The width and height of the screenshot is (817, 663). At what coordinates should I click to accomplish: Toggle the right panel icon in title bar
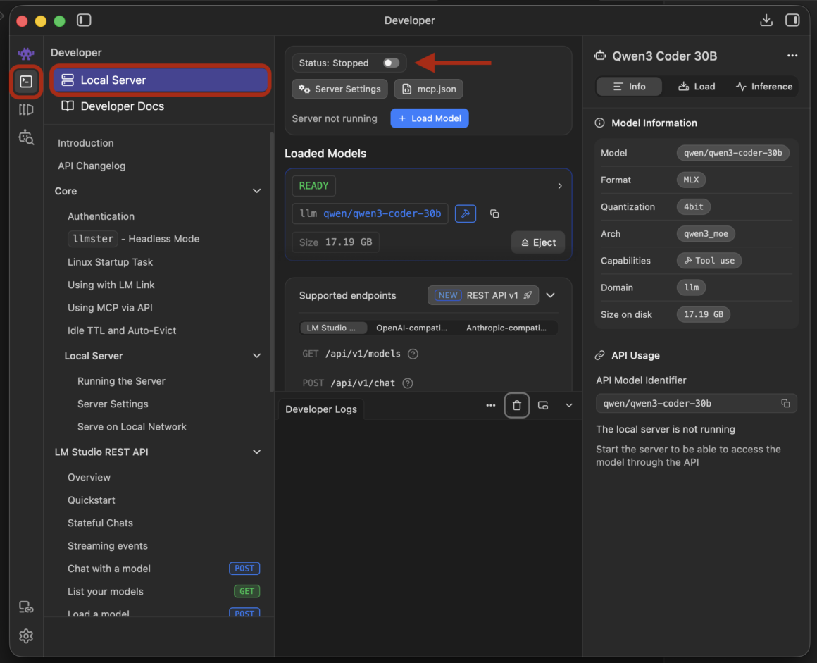(x=792, y=20)
